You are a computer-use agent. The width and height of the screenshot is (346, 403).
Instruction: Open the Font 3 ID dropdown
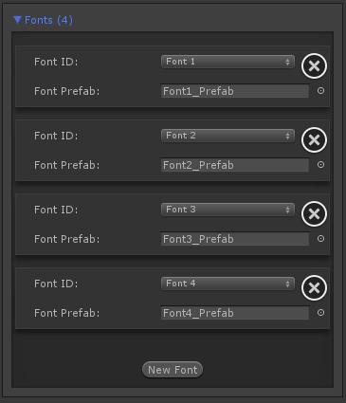pos(228,210)
